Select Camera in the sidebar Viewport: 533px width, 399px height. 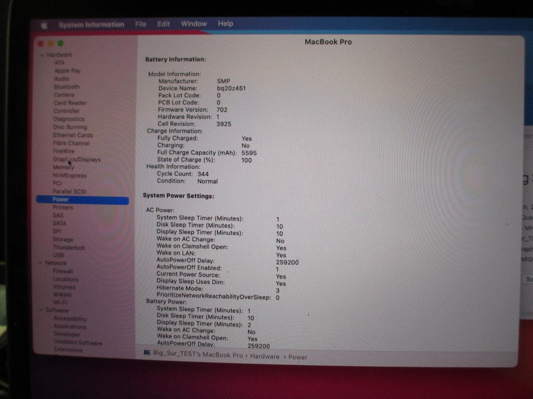[x=64, y=95]
